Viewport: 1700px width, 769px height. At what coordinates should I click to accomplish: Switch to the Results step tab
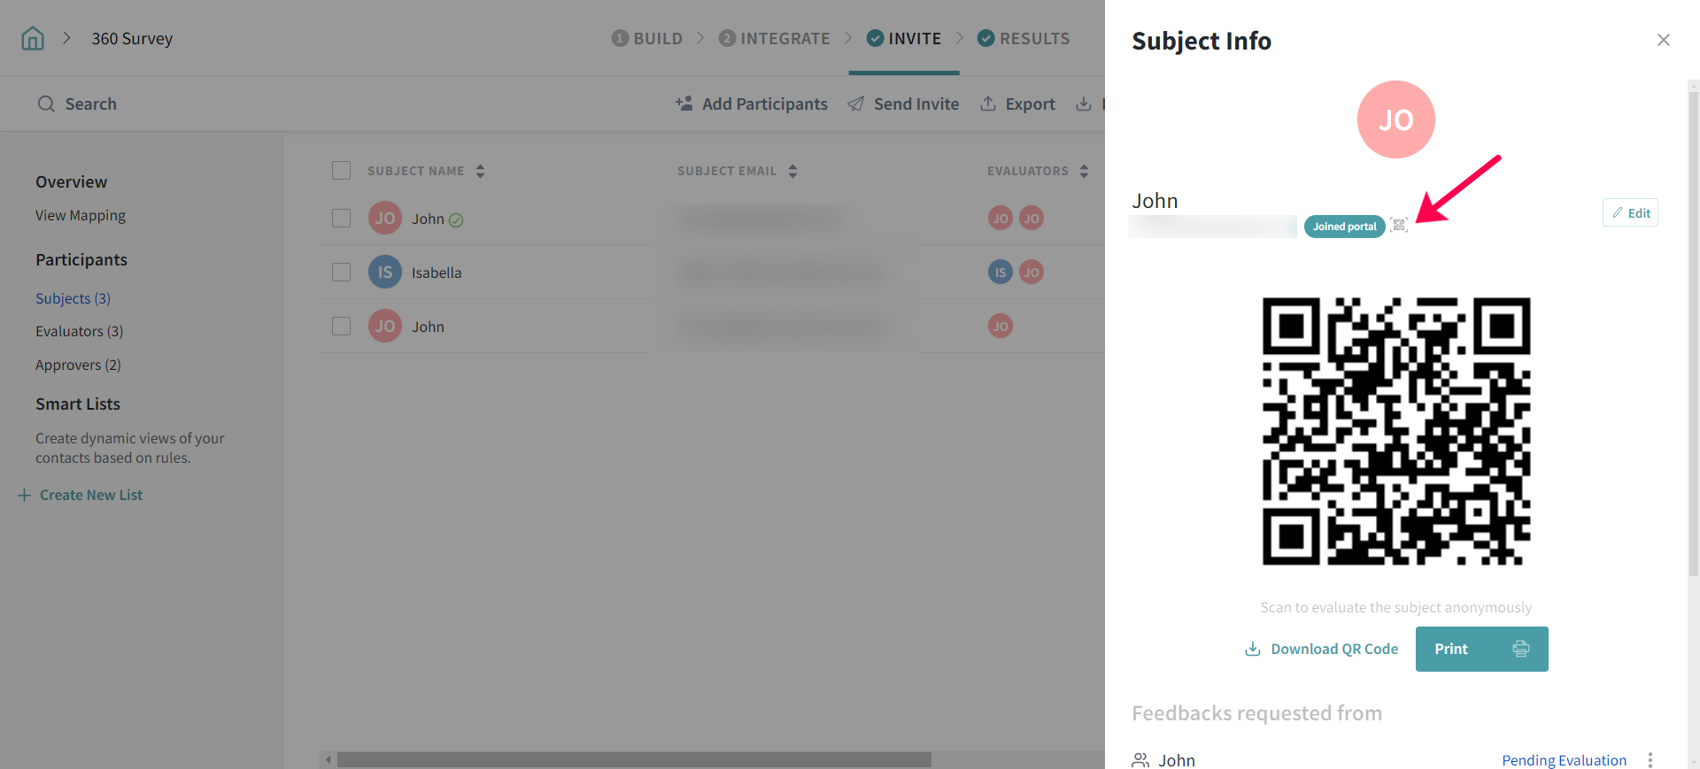[1024, 39]
